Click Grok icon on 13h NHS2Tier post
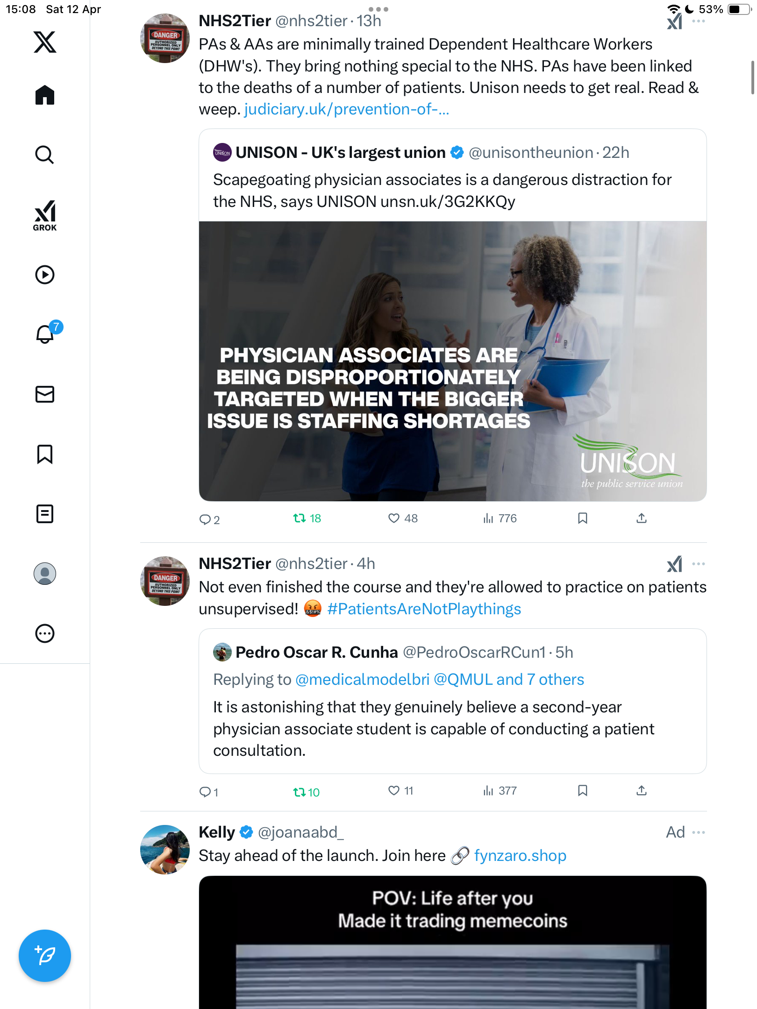 pos(675,21)
